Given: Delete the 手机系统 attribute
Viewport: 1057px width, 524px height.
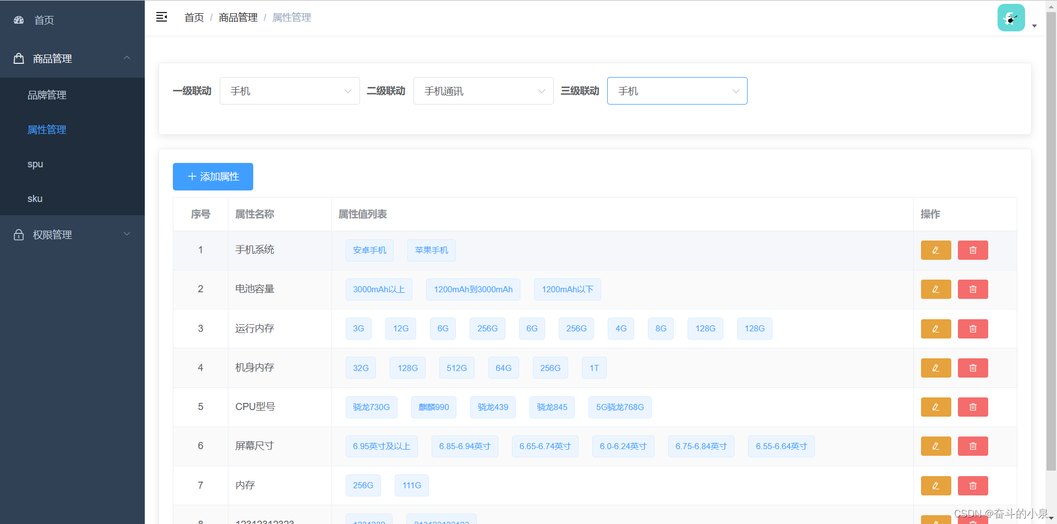Looking at the screenshot, I should coord(973,250).
